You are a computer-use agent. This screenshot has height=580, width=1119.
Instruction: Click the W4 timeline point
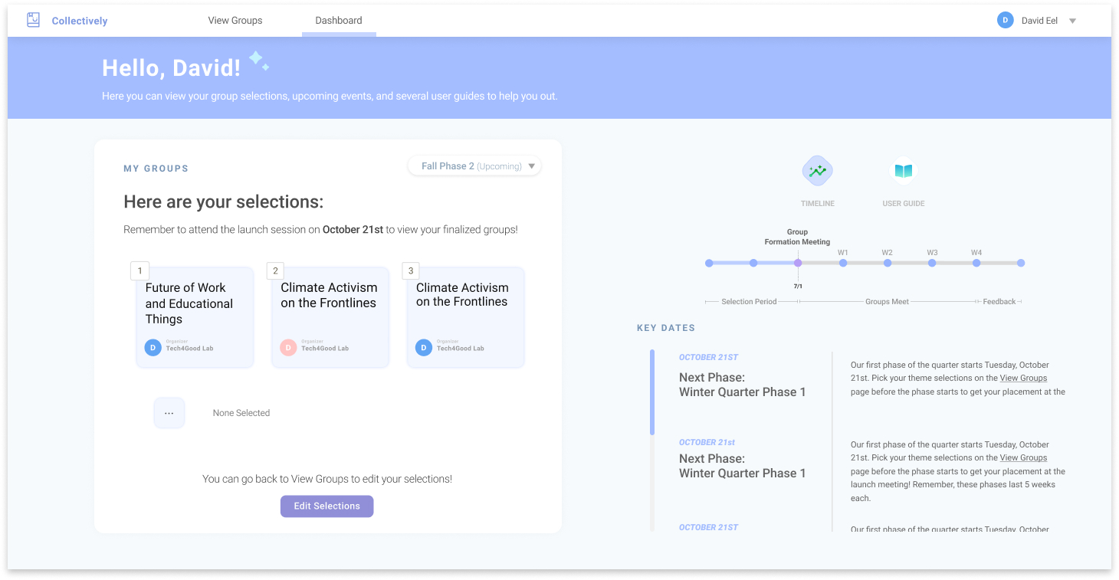coord(976,263)
